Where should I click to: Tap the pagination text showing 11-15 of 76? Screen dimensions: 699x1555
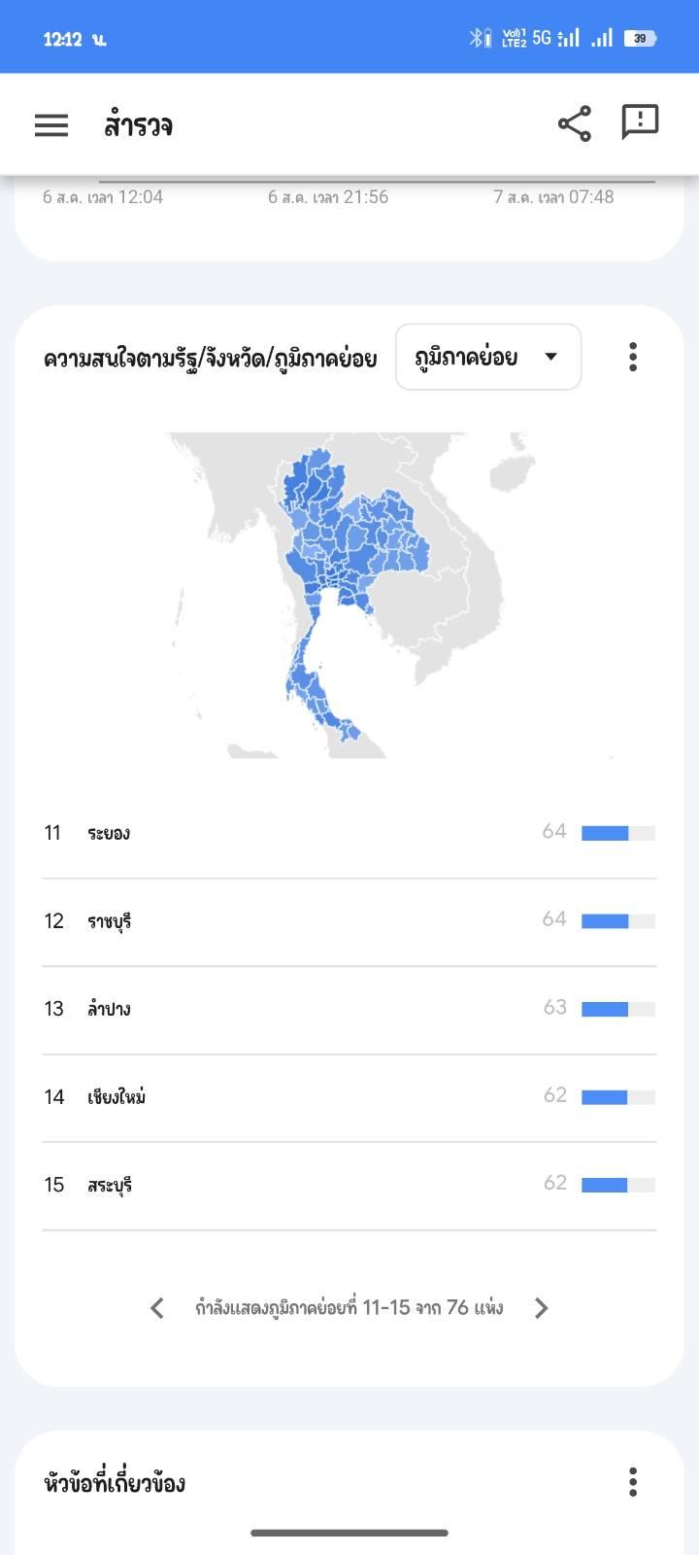tap(349, 1308)
